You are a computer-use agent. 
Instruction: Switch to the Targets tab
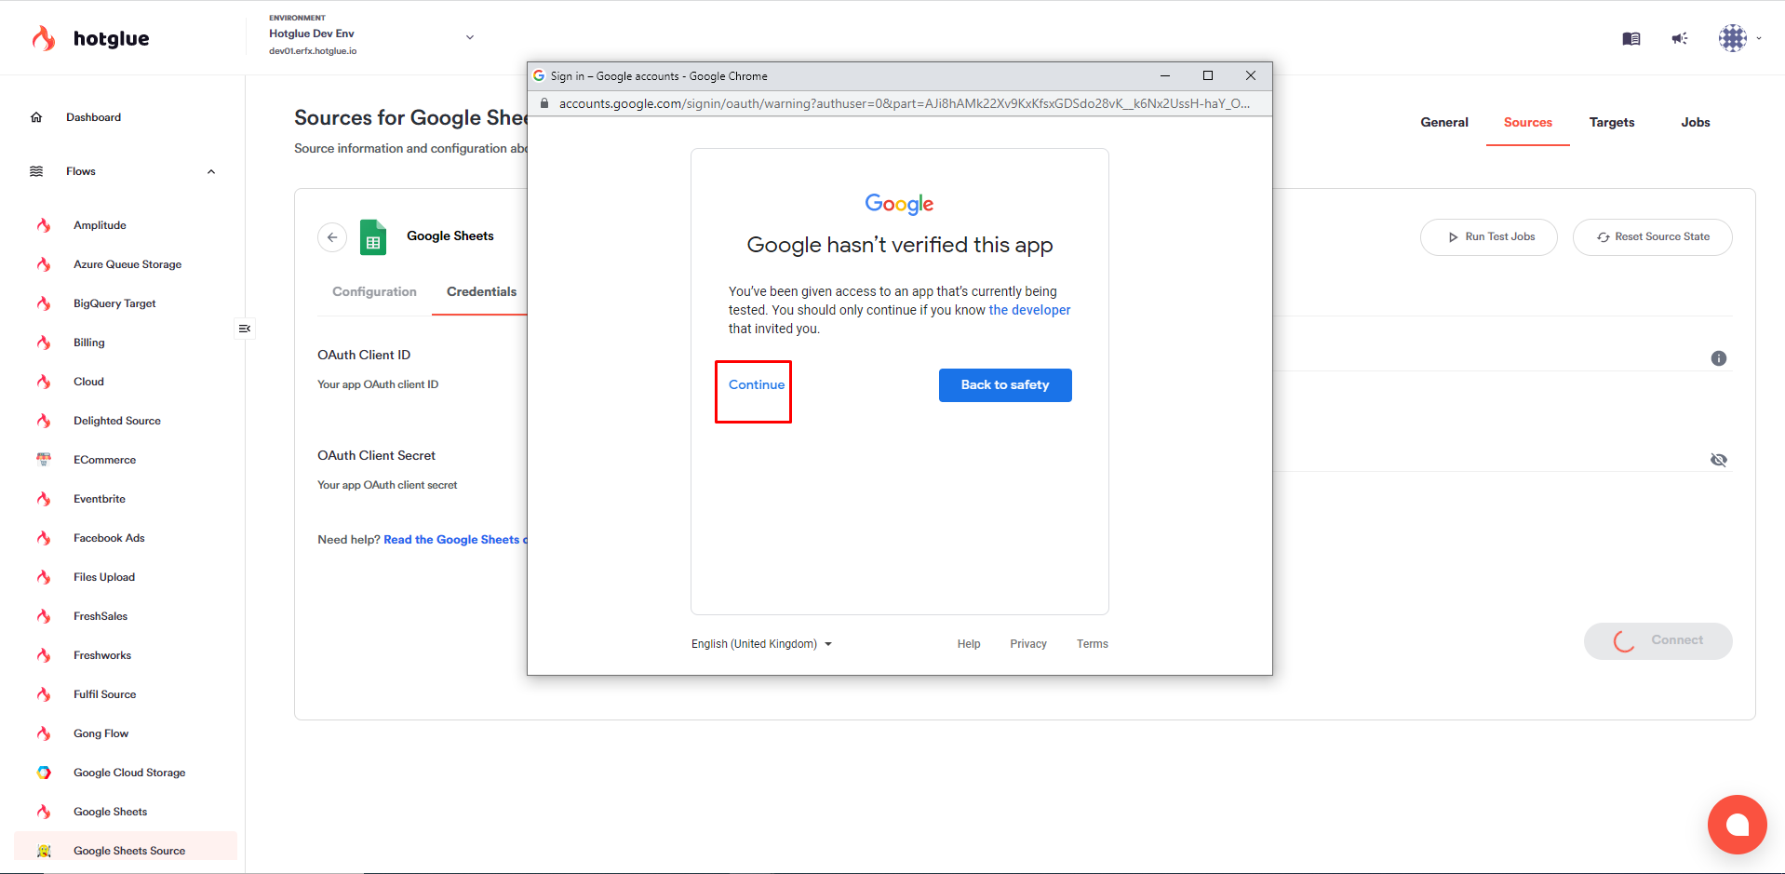1612,122
